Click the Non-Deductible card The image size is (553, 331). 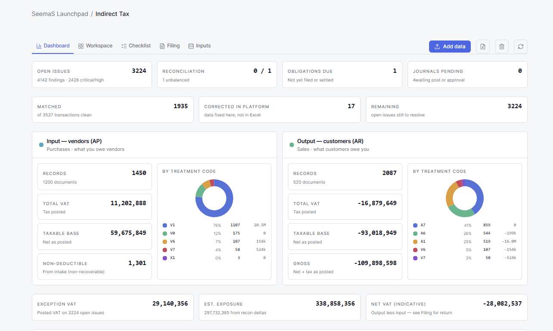coord(95,266)
